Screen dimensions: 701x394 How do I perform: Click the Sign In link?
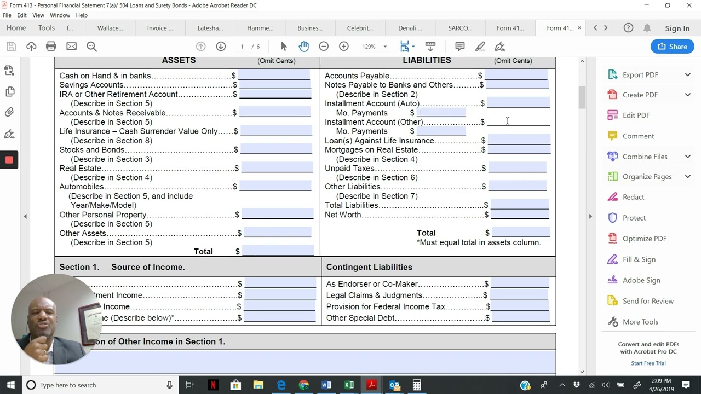(677, 28)
